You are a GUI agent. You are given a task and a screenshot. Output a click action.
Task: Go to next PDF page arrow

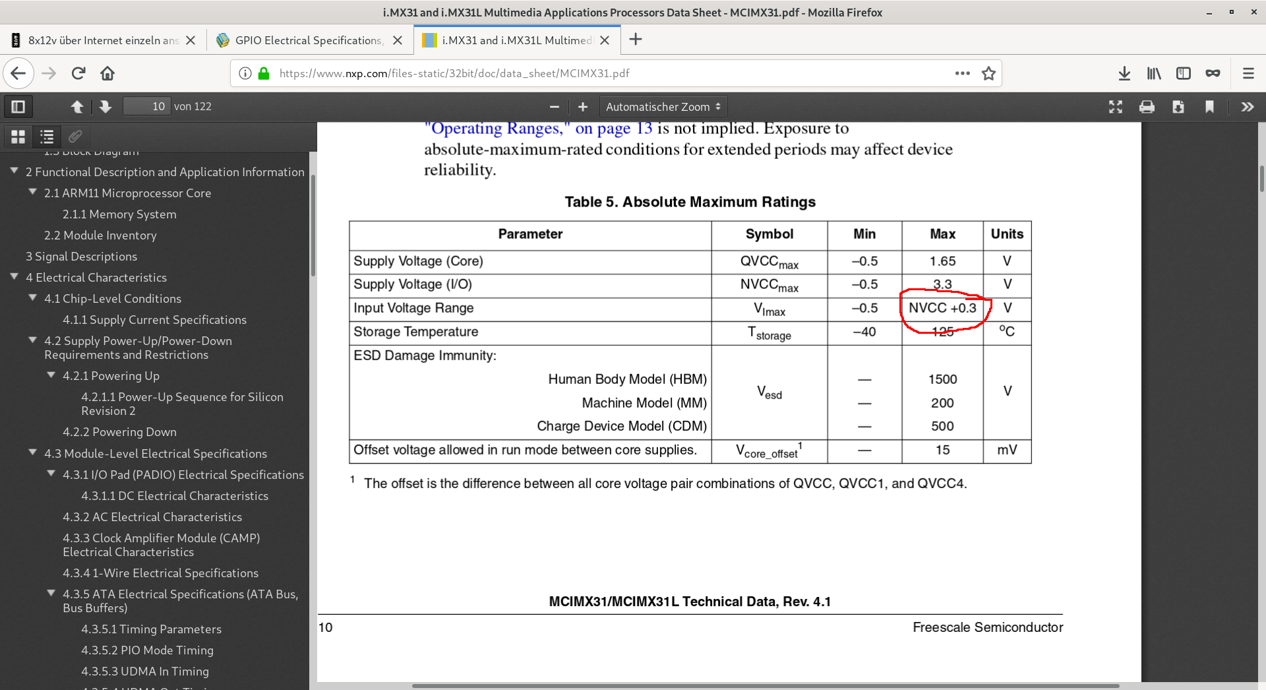[x=105, y=106]
